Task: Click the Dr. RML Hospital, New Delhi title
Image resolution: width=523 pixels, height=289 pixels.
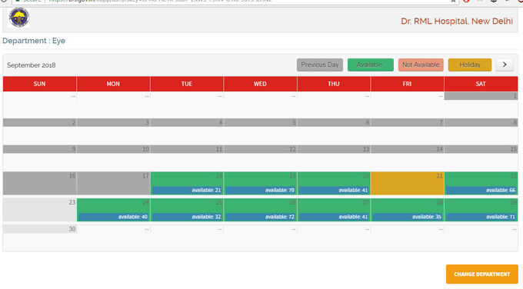Action: (x=457, y=21)
